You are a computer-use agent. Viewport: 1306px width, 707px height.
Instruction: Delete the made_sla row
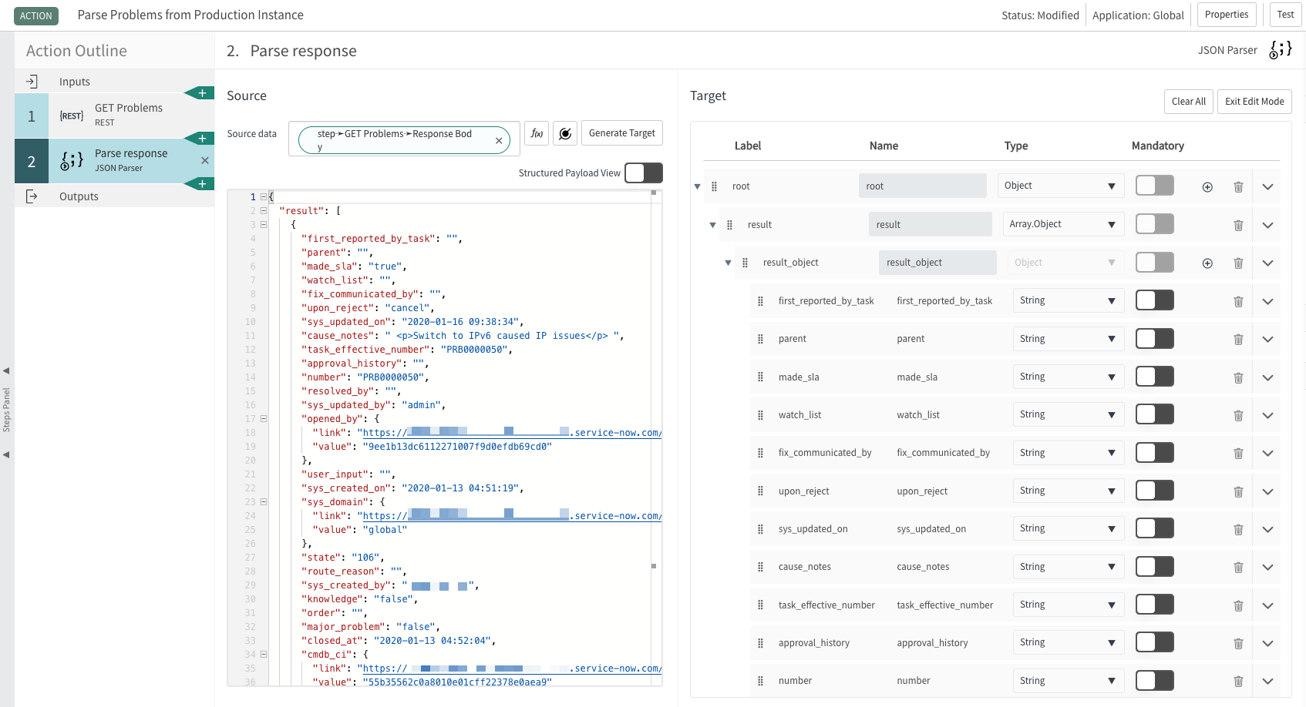[1238, 378]
